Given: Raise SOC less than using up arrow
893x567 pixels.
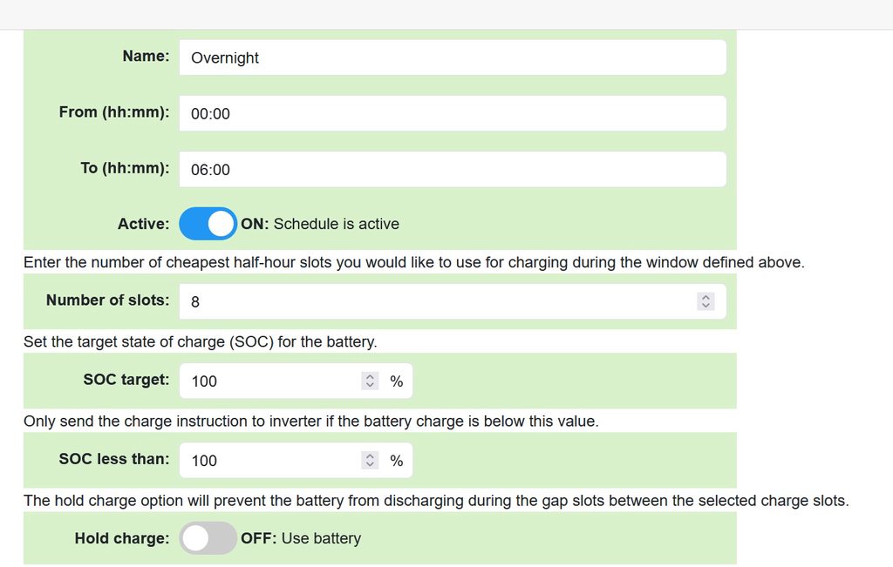Looking at the screenshot, I should coord(371,456).
